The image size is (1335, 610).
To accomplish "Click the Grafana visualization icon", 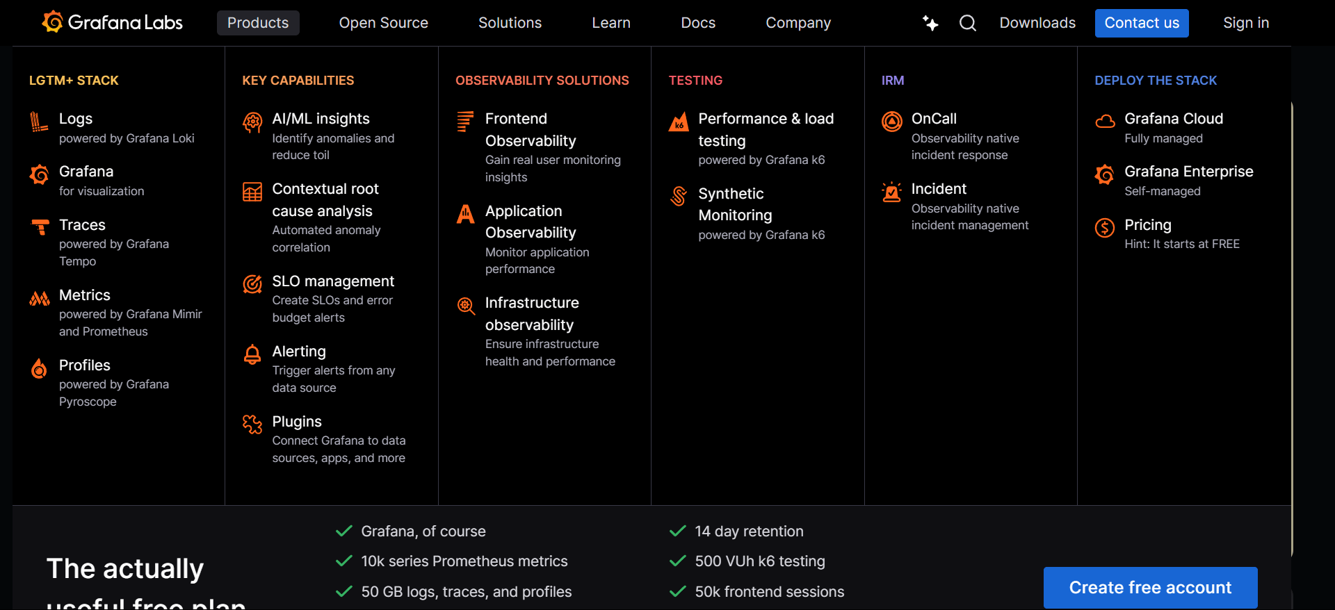I will pos(39,174).
